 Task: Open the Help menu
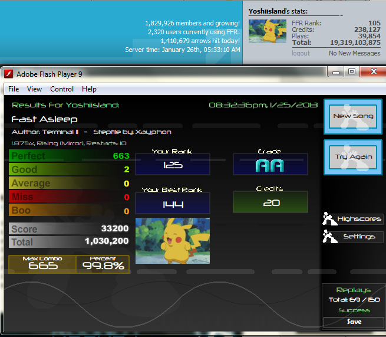[x=89, y=89]
